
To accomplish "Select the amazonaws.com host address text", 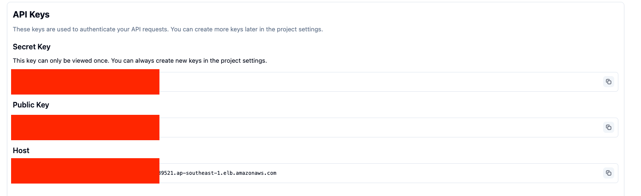I will (218, 173).
